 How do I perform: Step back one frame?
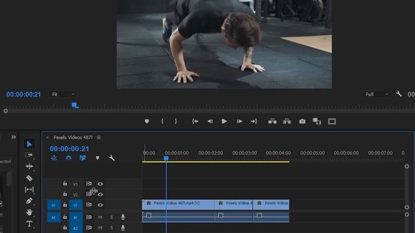(210, 121)
